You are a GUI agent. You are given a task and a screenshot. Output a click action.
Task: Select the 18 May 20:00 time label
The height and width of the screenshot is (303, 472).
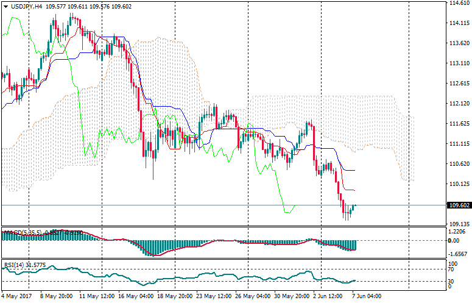tap(174, 297)
